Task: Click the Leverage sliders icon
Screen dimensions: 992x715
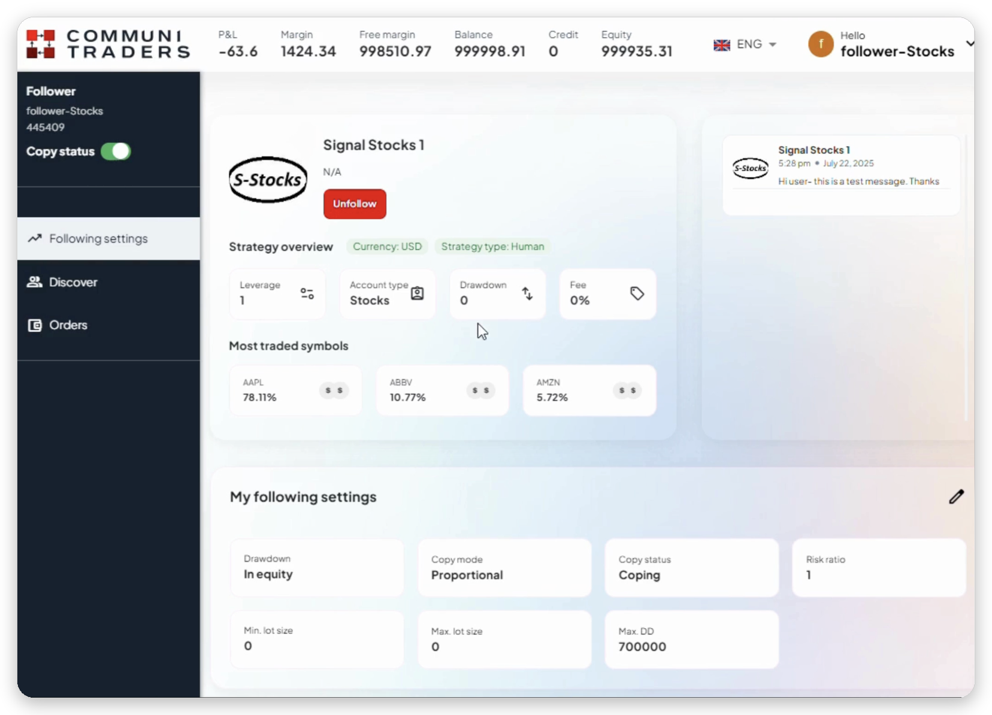Action: click(307, 293)
